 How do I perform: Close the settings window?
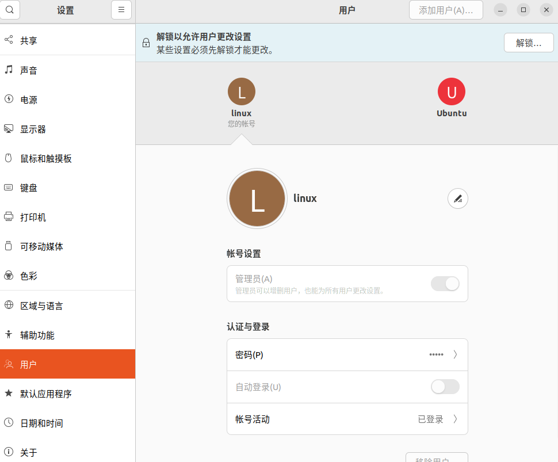(546, 10)
